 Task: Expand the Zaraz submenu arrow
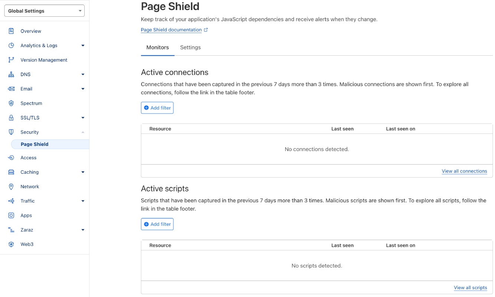(x=83, y=230)
